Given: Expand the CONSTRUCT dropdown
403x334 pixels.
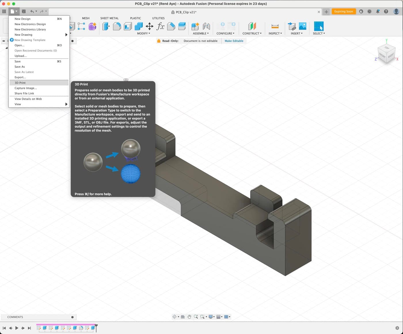Looking at the screenshot, I should point(252,33).
